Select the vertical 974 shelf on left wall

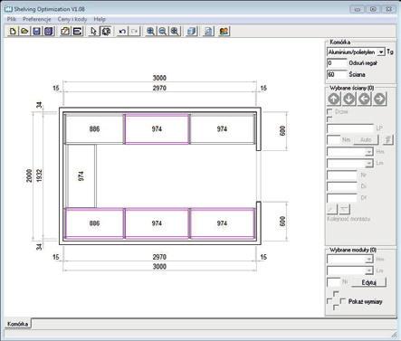point(81,176)
